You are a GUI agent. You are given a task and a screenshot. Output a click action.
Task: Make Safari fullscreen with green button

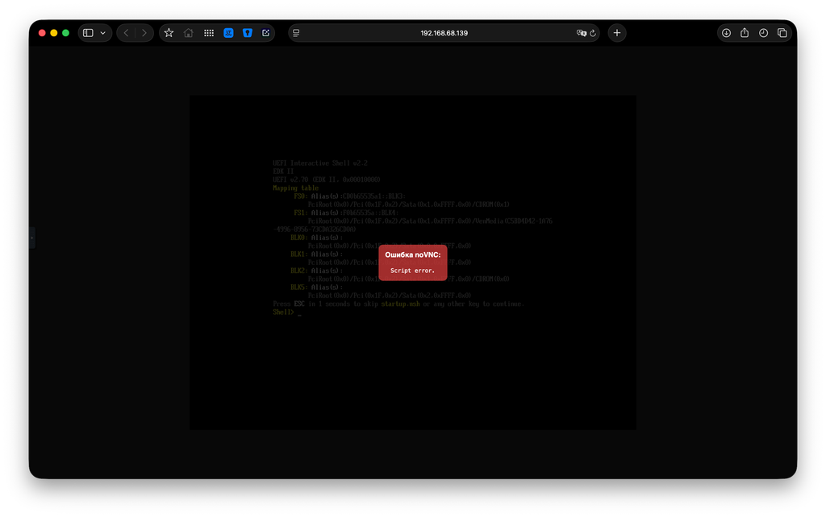[66, 32]
